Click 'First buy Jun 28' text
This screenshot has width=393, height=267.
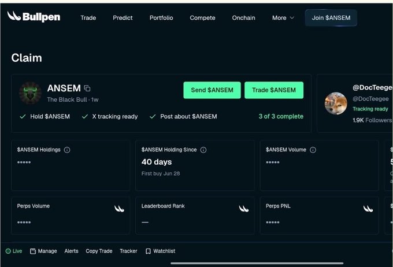tap(161, 173)
